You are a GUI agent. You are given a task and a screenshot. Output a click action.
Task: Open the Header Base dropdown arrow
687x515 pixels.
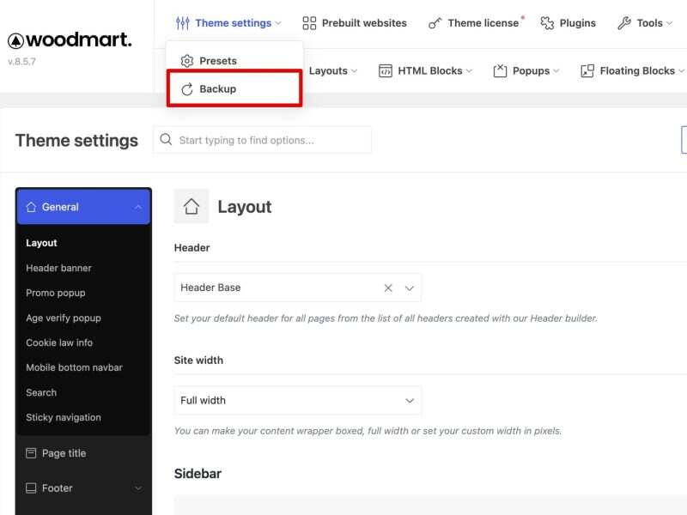(x=410, y=288)
